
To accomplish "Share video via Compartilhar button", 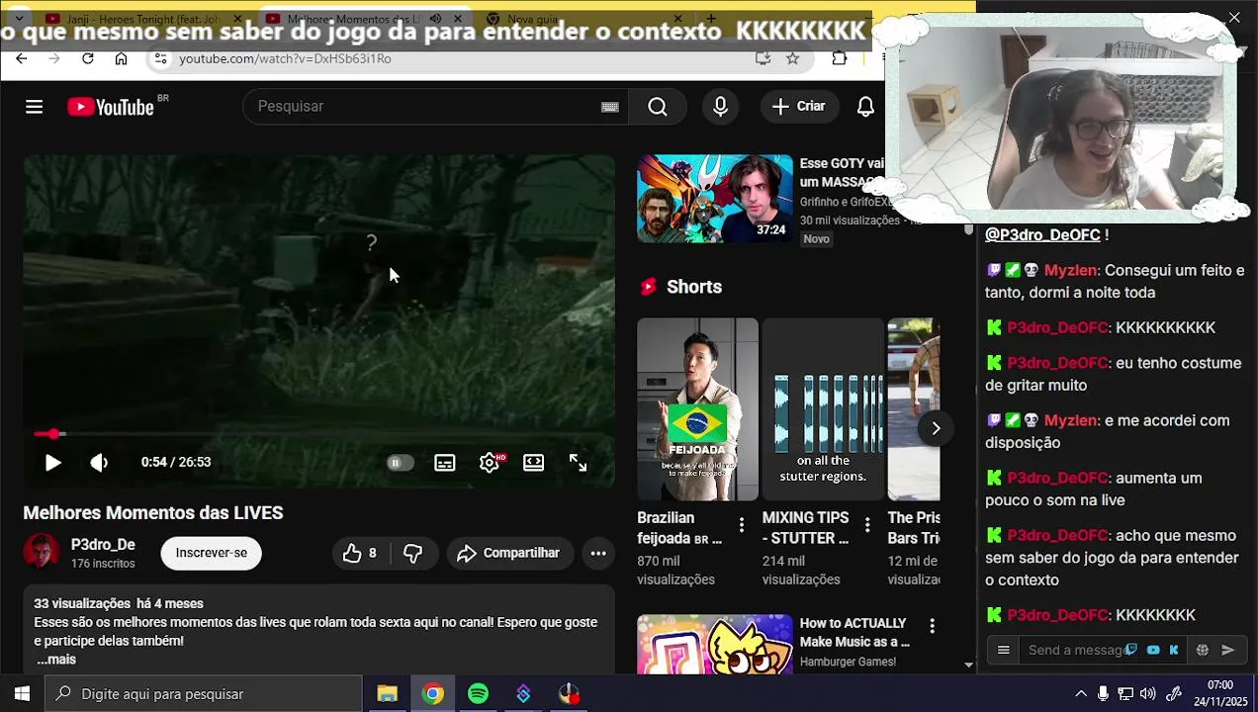I will [x=508, y=553].
